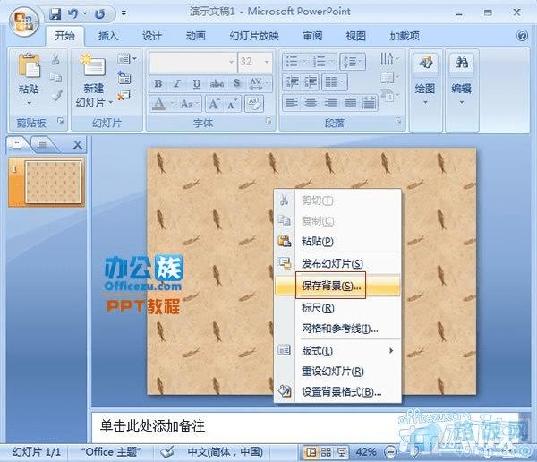Click the Paste clipboard icon
This screenshot has height=462, width=537.
click(x=30, y=65)
